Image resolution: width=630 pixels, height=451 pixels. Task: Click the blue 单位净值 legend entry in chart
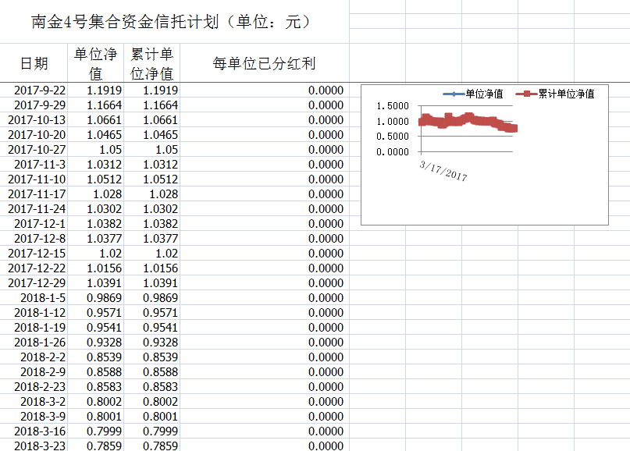coord(473,94)
